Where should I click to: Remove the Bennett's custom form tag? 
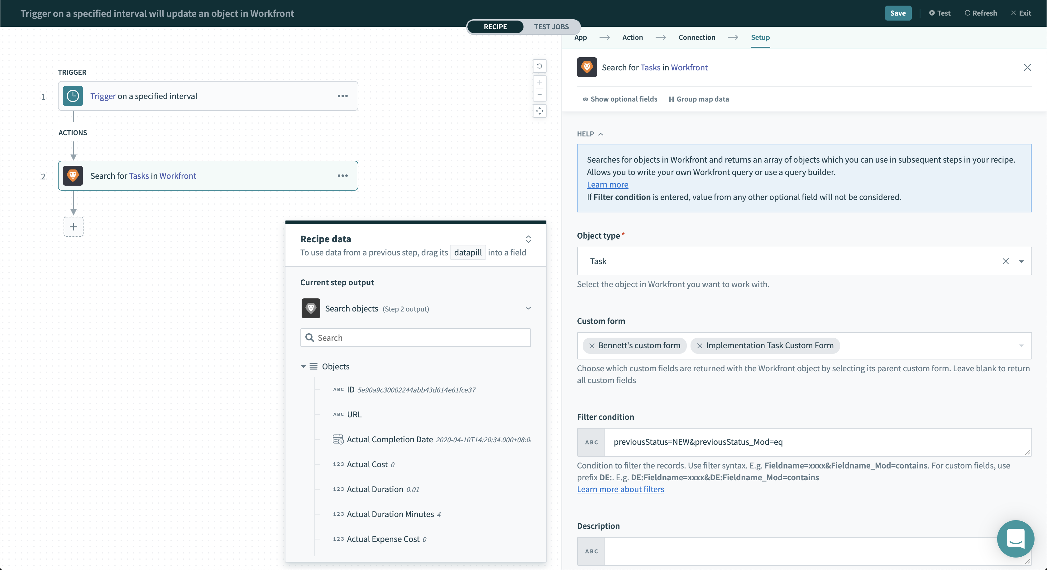pyautogui.click(x=592, y=346)
